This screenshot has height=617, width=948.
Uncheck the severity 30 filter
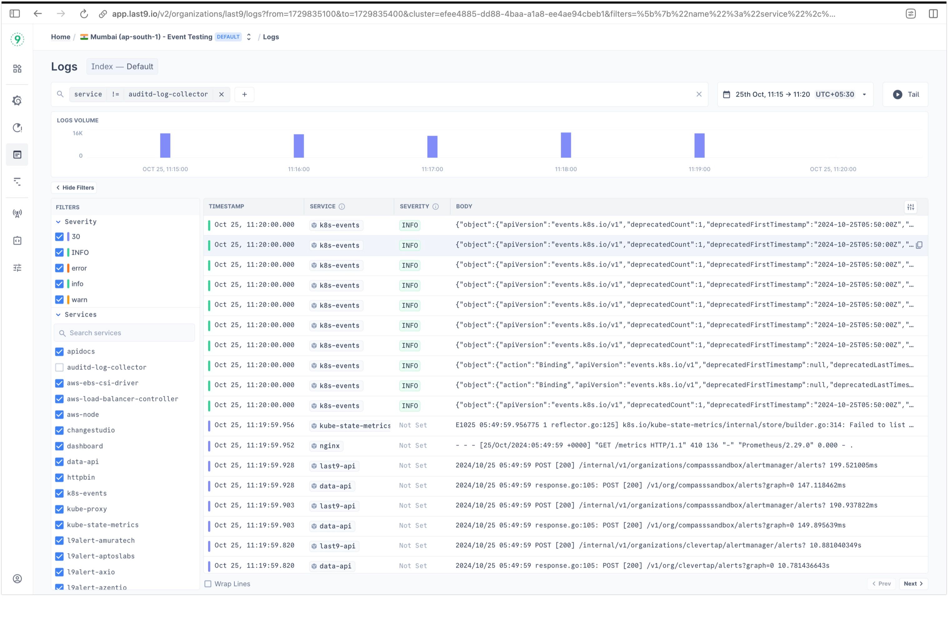coord(59,237)
